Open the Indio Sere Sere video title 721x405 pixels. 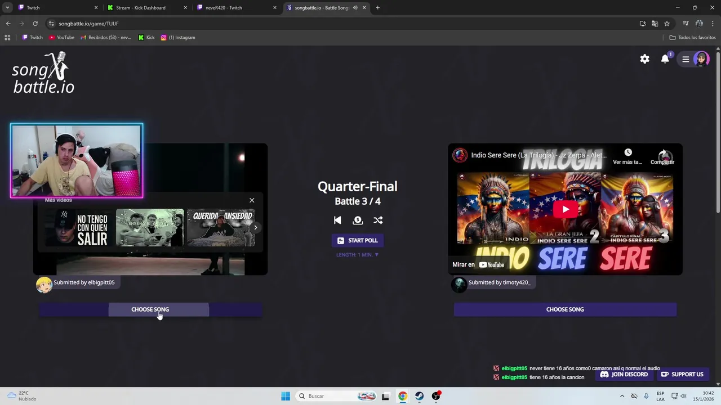coord(538,155)
